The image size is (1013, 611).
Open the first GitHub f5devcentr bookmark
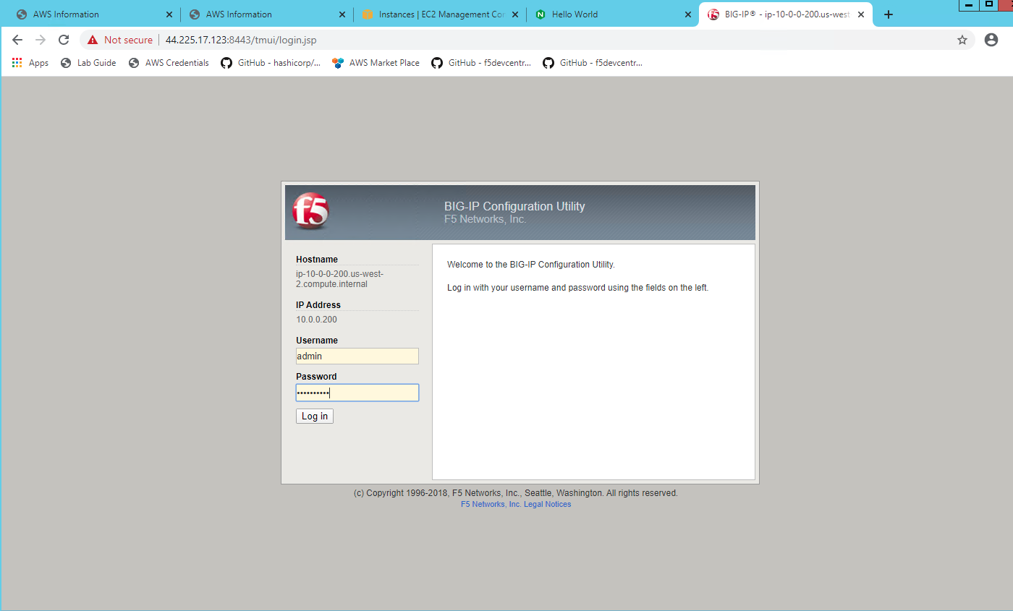(481, 63)
